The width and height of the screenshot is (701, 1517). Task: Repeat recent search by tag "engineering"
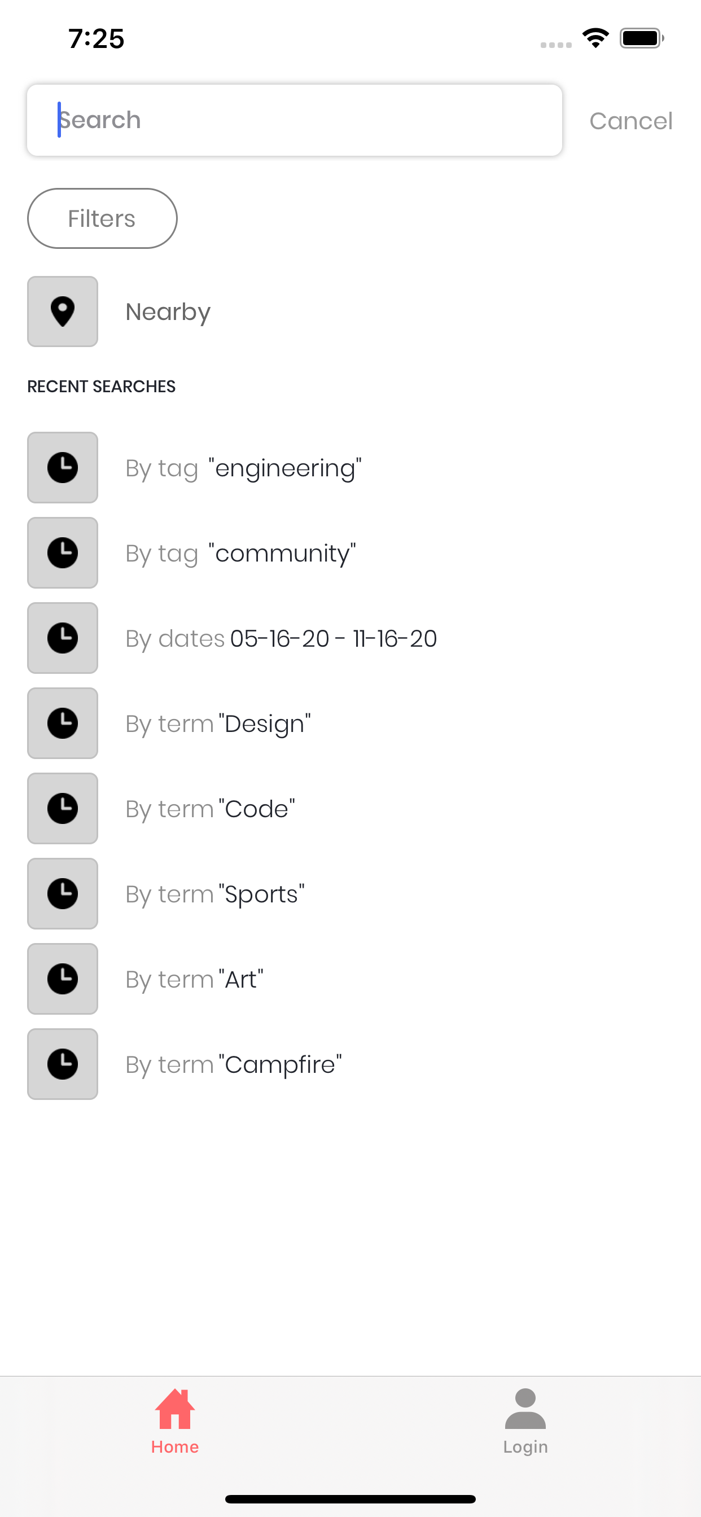350,468
